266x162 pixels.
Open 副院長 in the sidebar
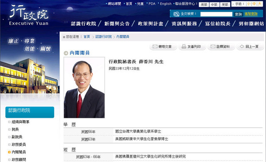(x=17, y=137)
